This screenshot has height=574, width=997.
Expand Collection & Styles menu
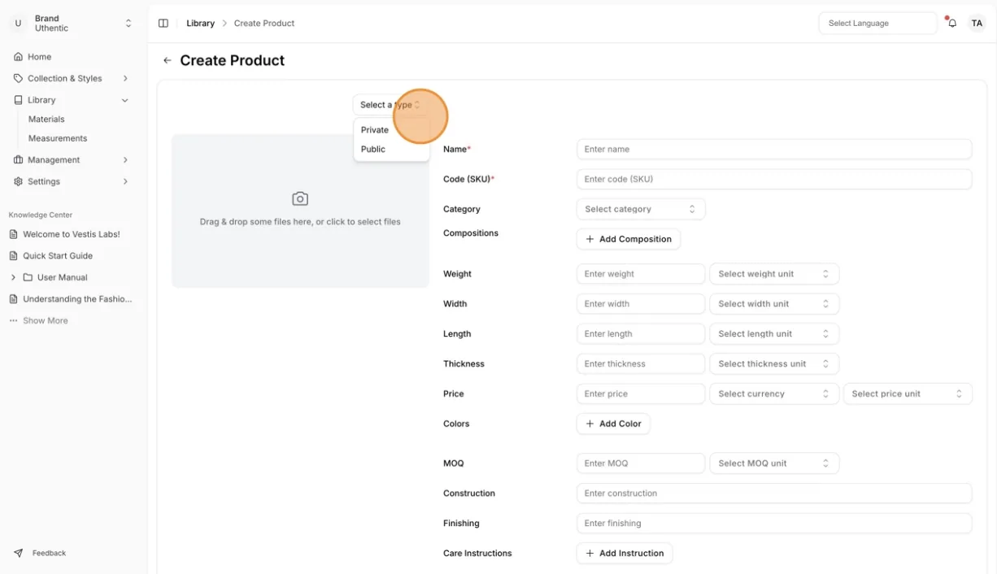(x=72, y=78)
